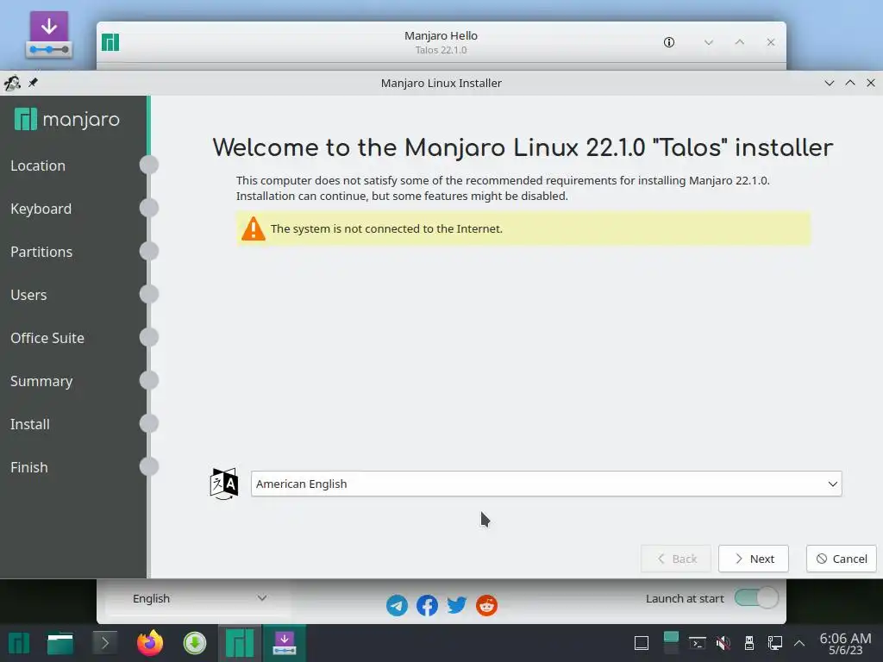Click the muted volume tray icon

(723, 643)
